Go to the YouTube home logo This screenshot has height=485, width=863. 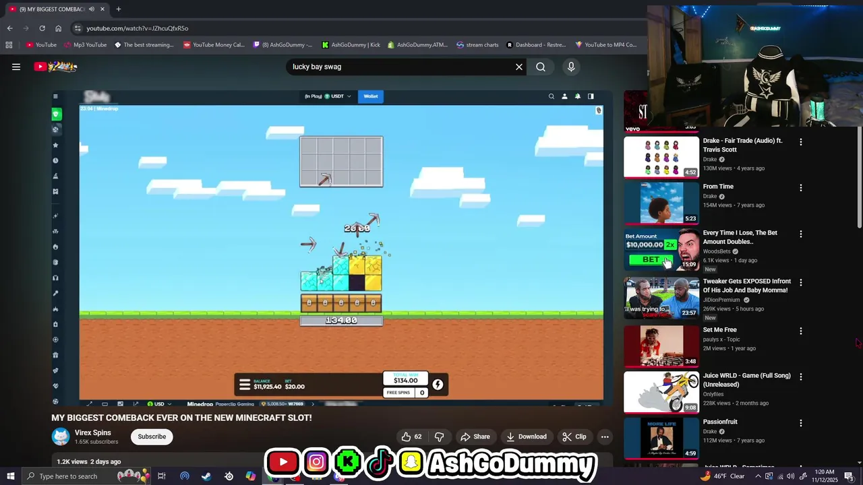coord(56,67)
